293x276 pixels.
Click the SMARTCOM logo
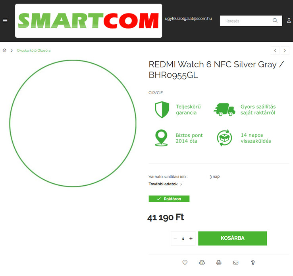click(89, 21)
